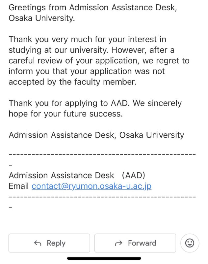Click the 'Osaka University.' text in the greeting
Image resolution: width=208 pixels, height=264 pixels.
[x=42, y=18]
